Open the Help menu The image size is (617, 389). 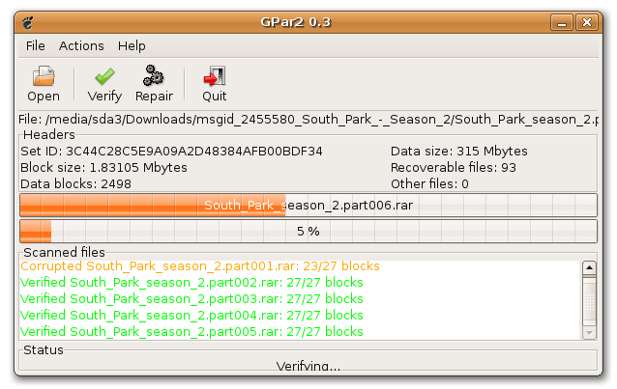click(132, 46)
